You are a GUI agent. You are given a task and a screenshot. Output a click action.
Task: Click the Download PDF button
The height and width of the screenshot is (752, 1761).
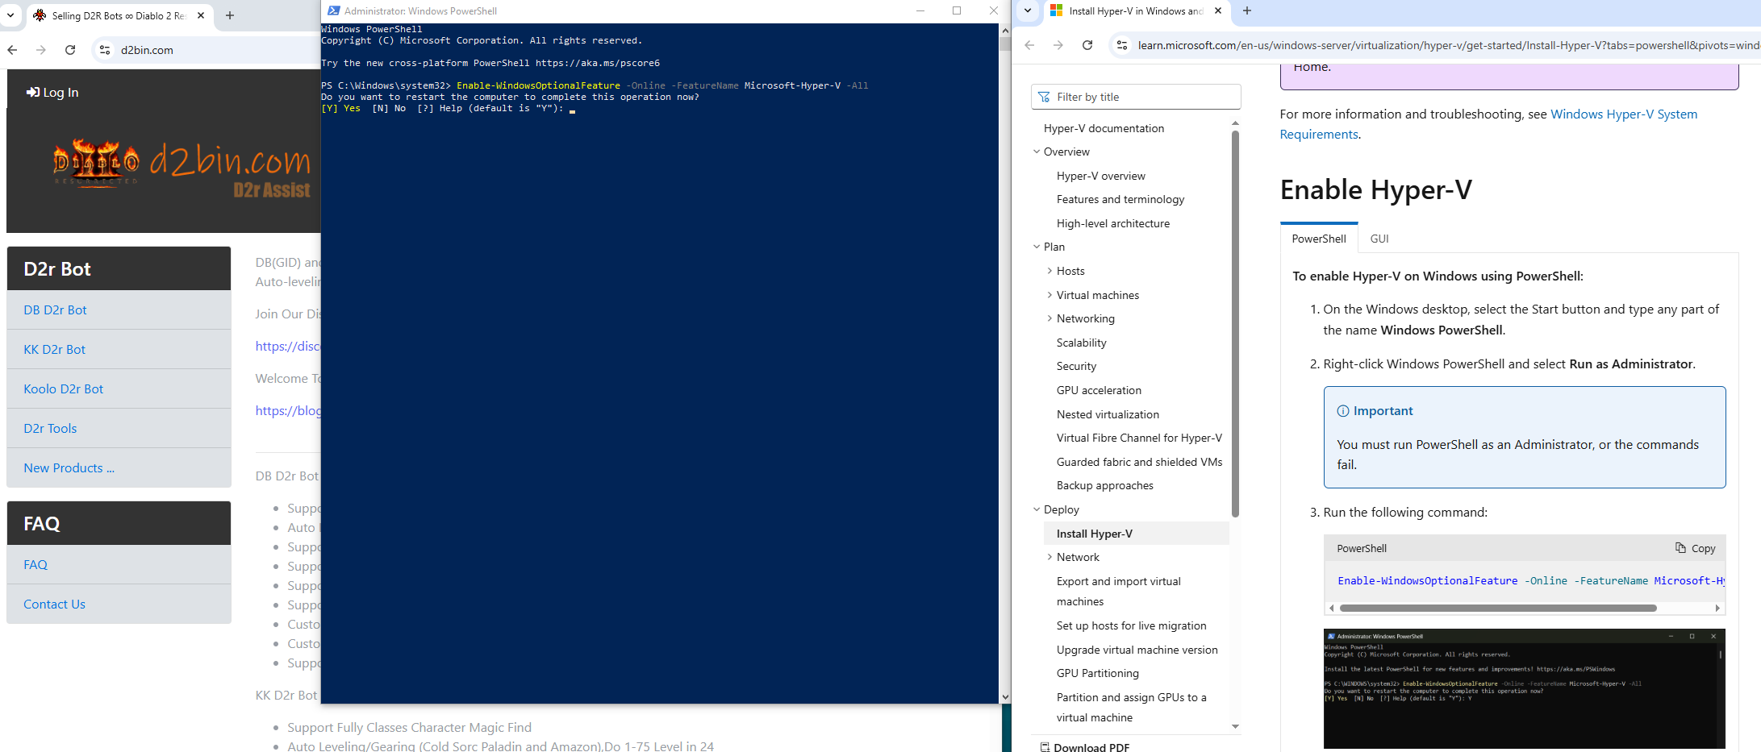(1084, 747)
